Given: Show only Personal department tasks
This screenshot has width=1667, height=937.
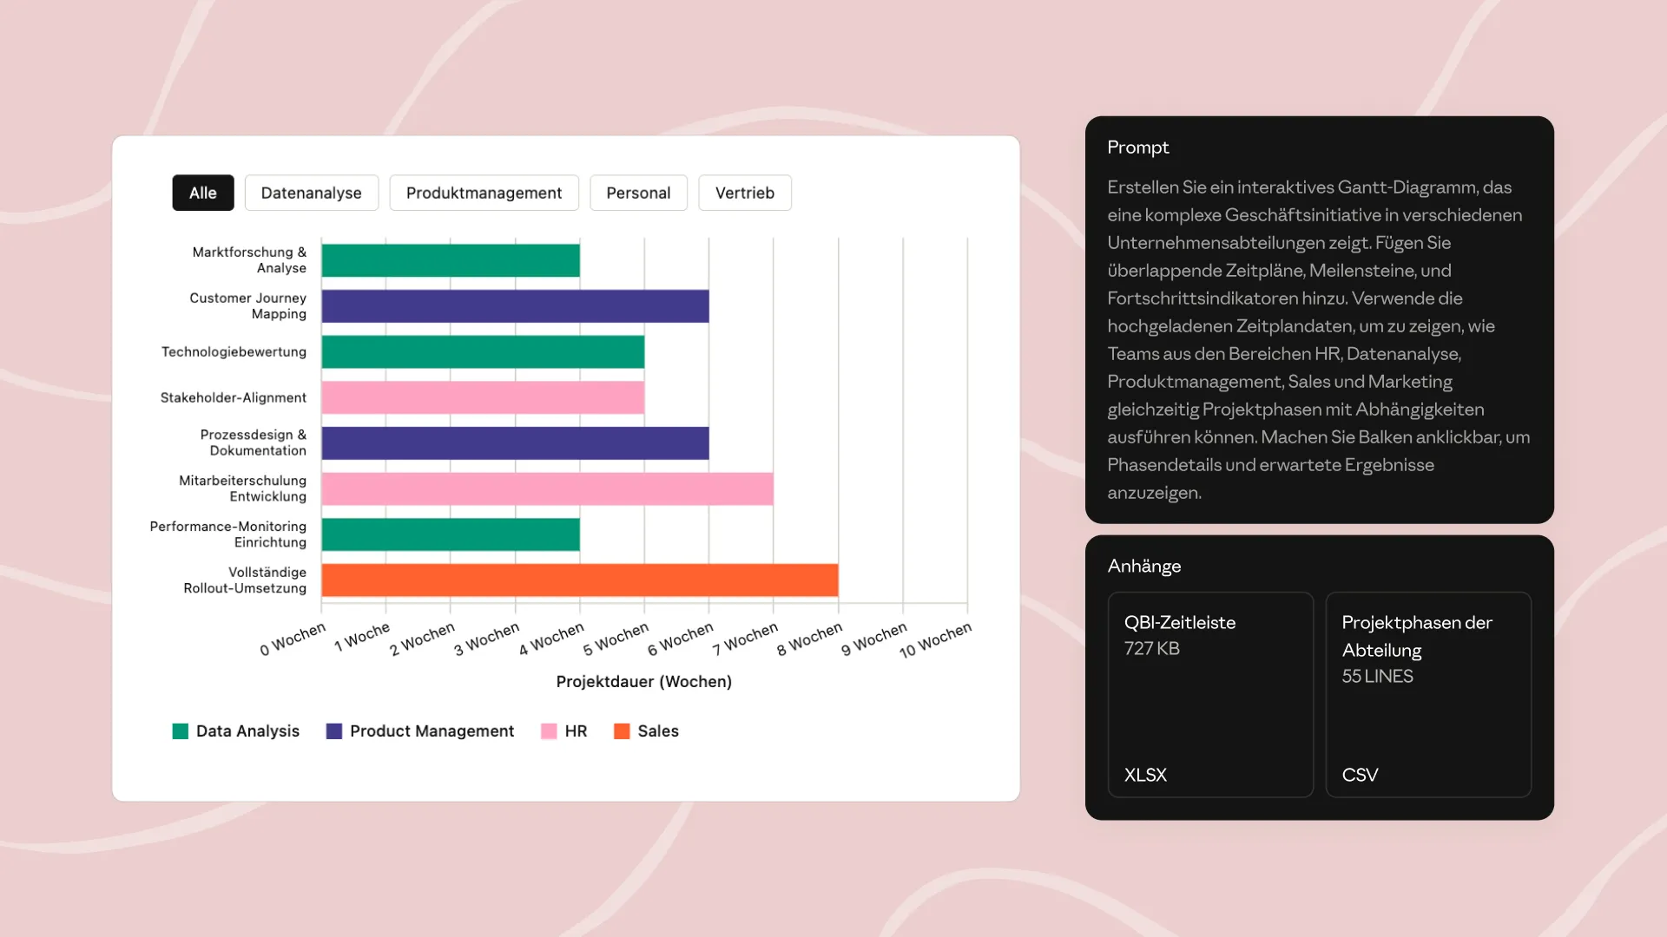Looking at the screenshot, I should point(638,193).
